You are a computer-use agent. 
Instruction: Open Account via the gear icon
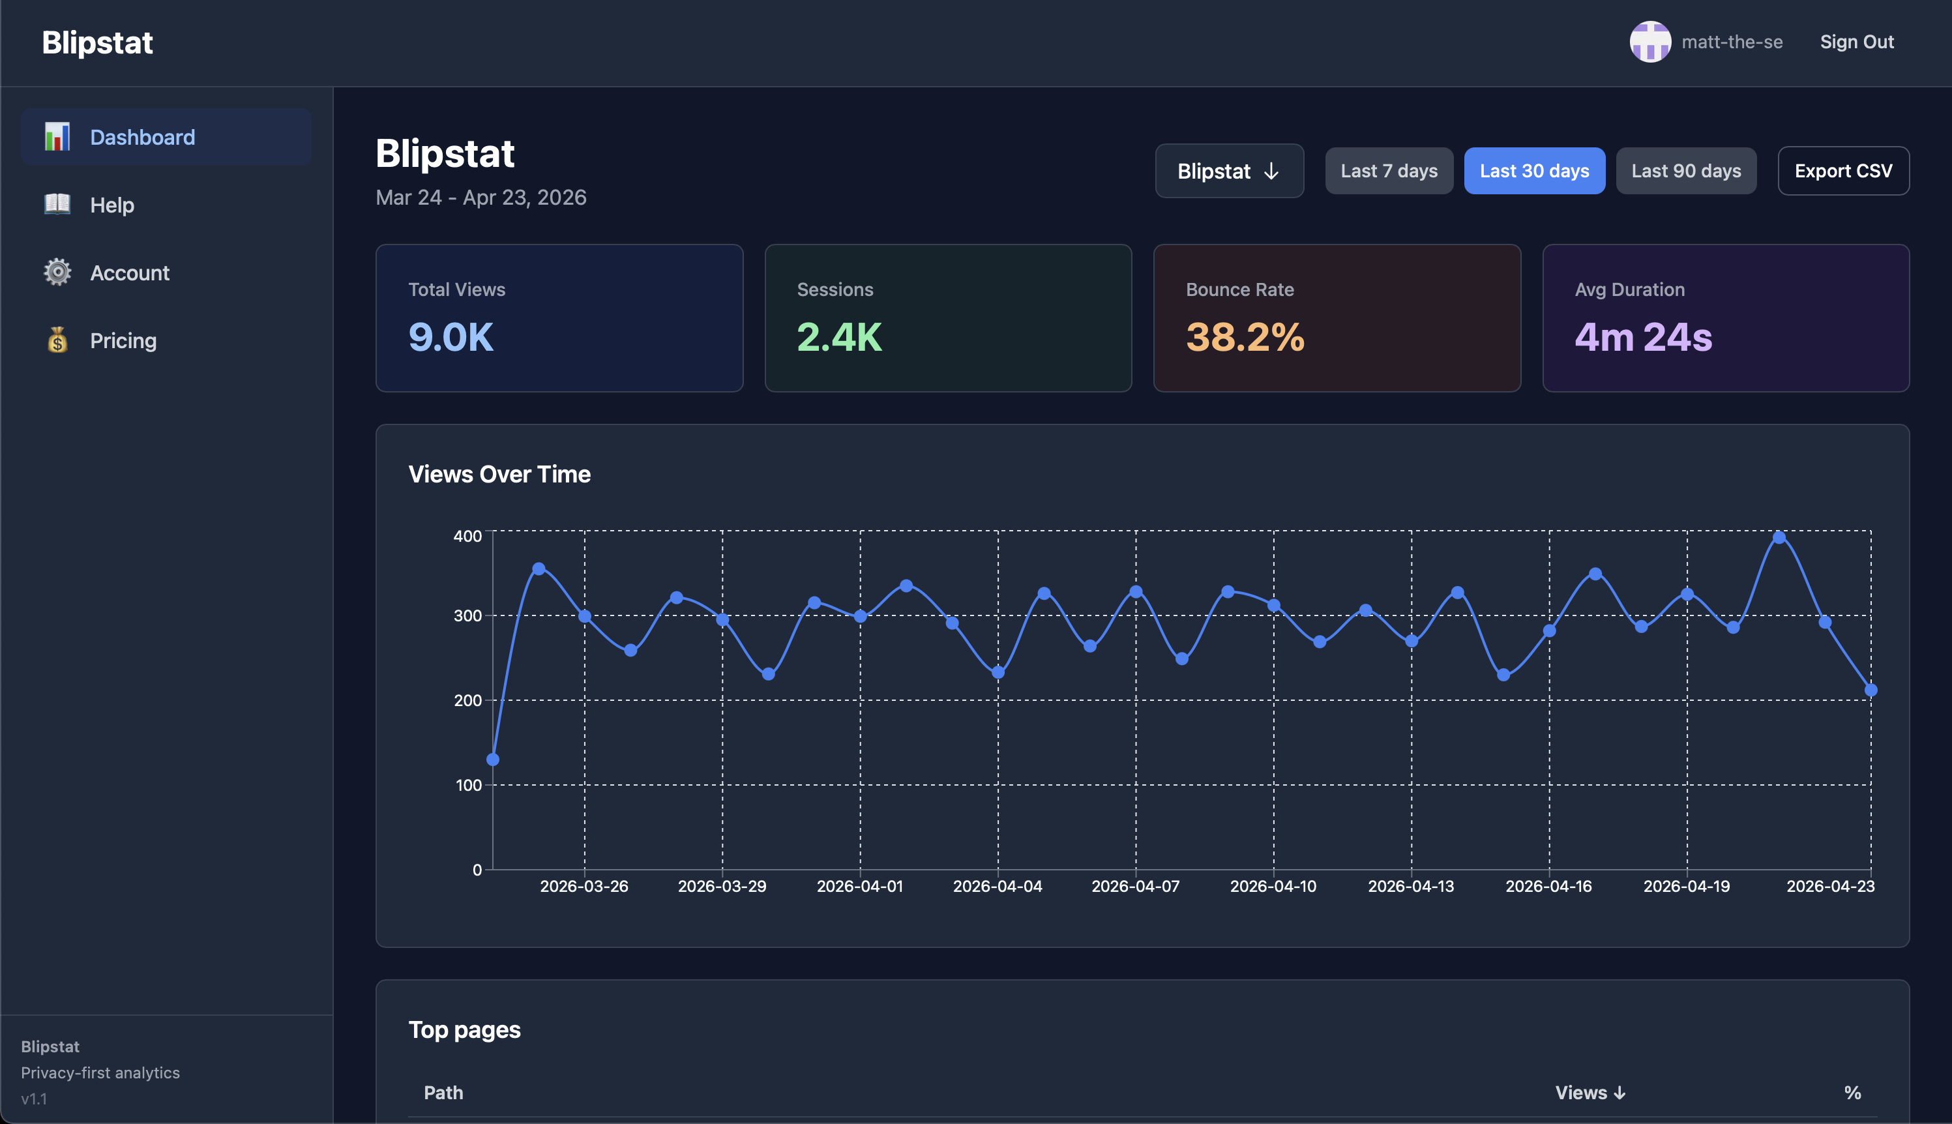56,272
